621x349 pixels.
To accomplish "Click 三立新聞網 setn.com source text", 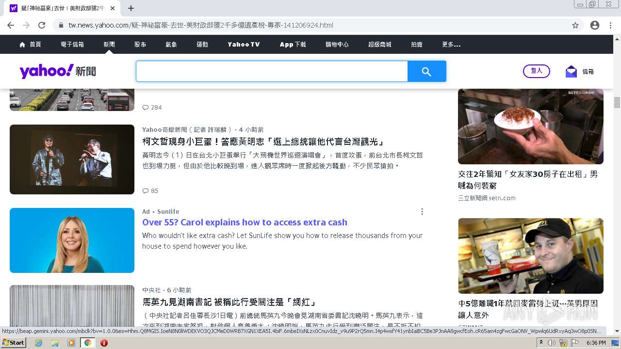I will (x=487, y=198).
